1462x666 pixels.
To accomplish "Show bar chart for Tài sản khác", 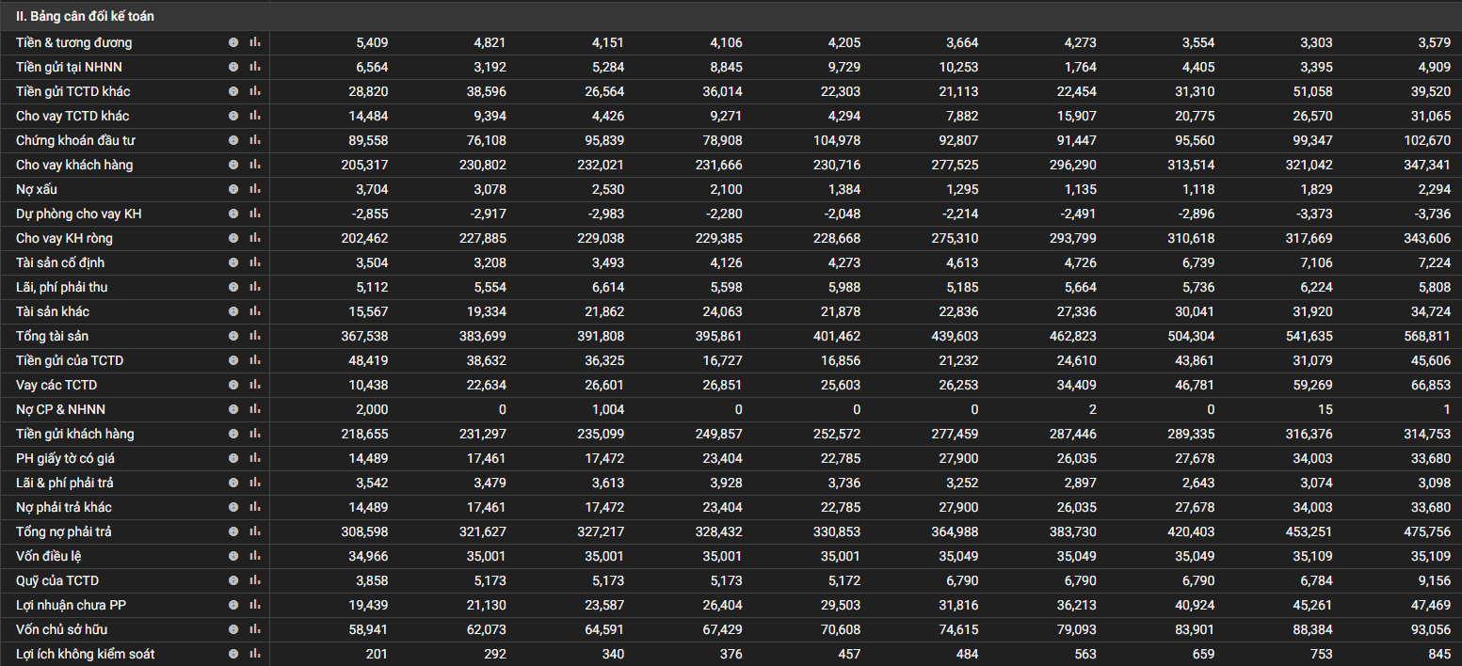I will [255, 311].
